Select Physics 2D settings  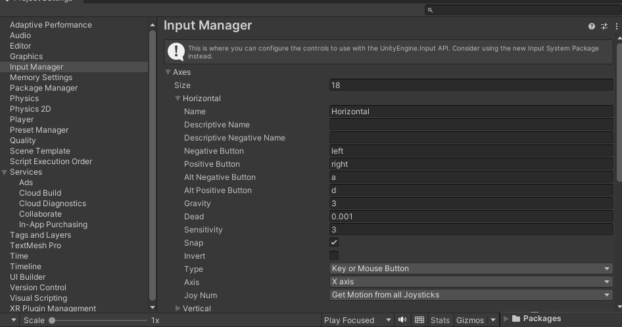pyautogui.click(x=30, y=108)
